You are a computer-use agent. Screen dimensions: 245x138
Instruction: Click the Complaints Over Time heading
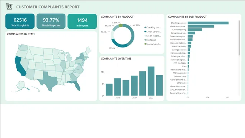point(116,59)
